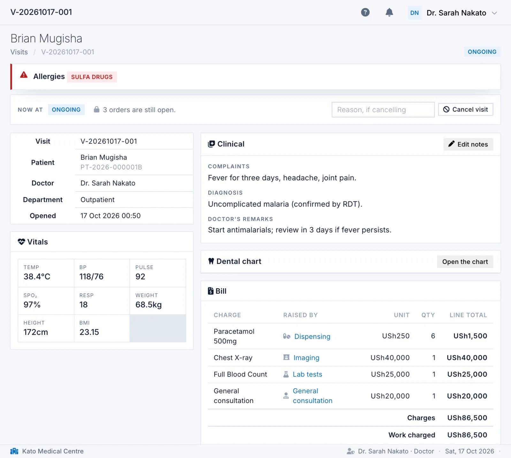This screenshot has width=511, height=458.
Task: Click the user icon in the footer
Action: click(350, 451)
